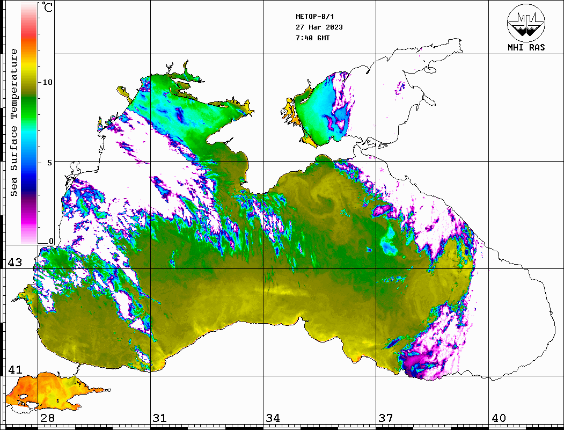This screenshot has width=564, height=430.
Task: Click the 'Sea Surface Temperature' legend title
Action: [x=13, y=122]
